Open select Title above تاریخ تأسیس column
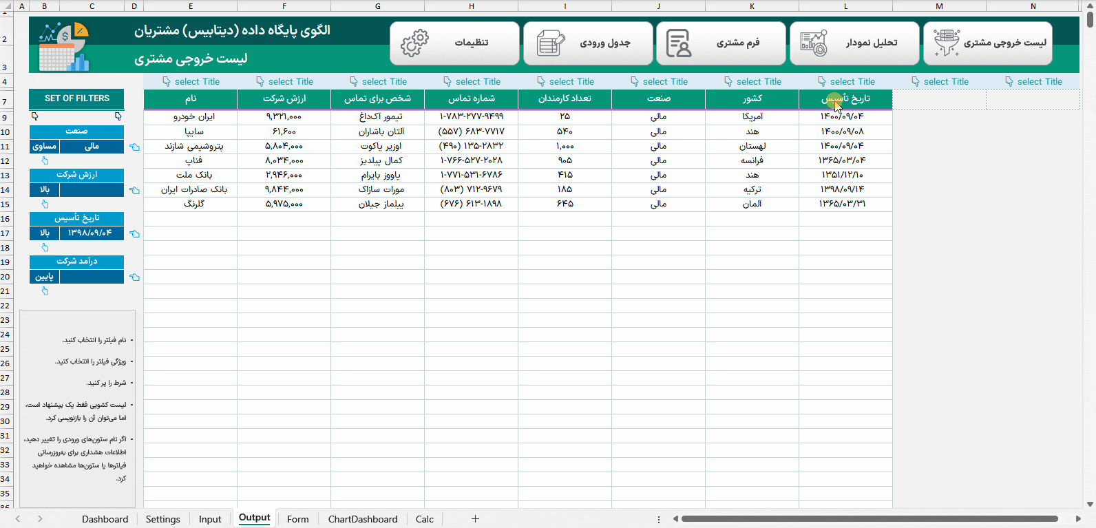 (846, 81)
